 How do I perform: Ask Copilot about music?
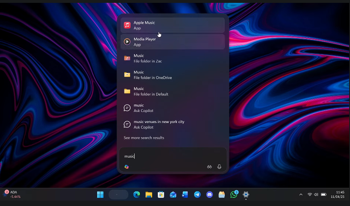tap(172, 108)
